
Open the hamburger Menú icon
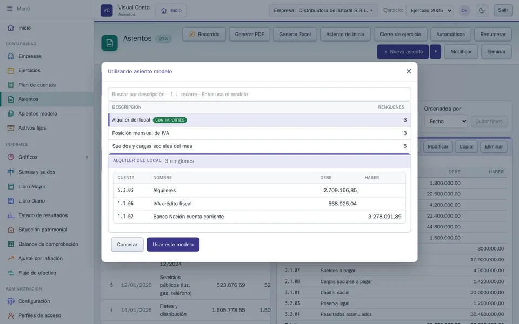coord(10,9)
